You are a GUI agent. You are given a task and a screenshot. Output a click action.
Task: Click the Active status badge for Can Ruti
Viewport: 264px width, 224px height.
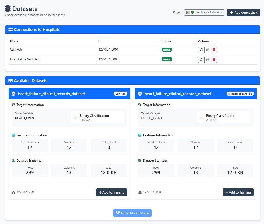coord(167,50)
